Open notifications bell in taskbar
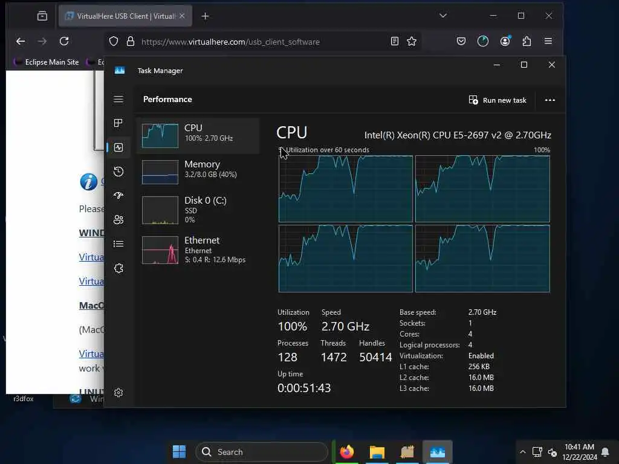This screenshot has width=619, height=464. 604,452
